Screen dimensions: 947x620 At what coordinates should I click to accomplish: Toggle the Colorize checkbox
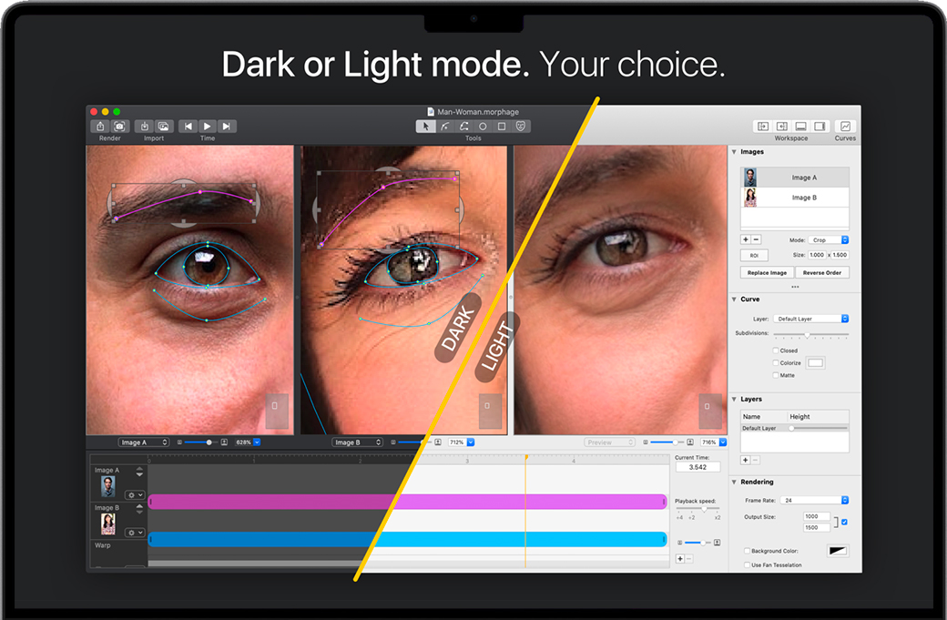point(776,363)
